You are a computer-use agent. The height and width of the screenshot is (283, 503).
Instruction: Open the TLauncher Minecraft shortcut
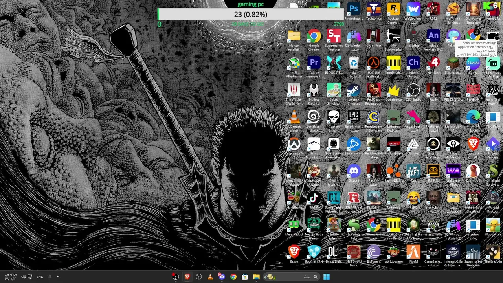point(453,66)
